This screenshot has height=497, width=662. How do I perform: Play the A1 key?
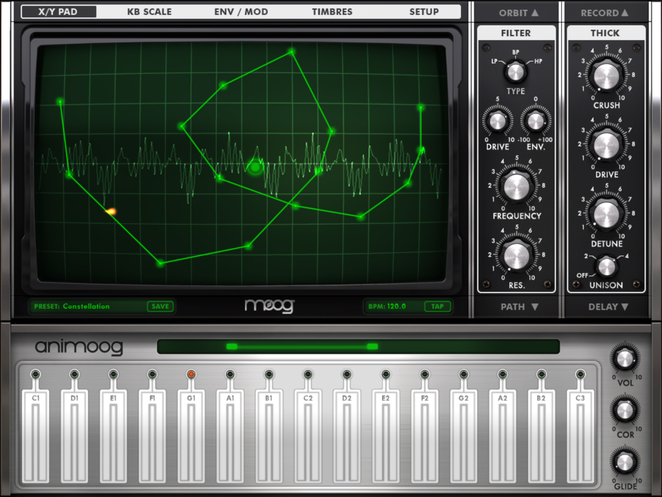[x=230, y=436]
